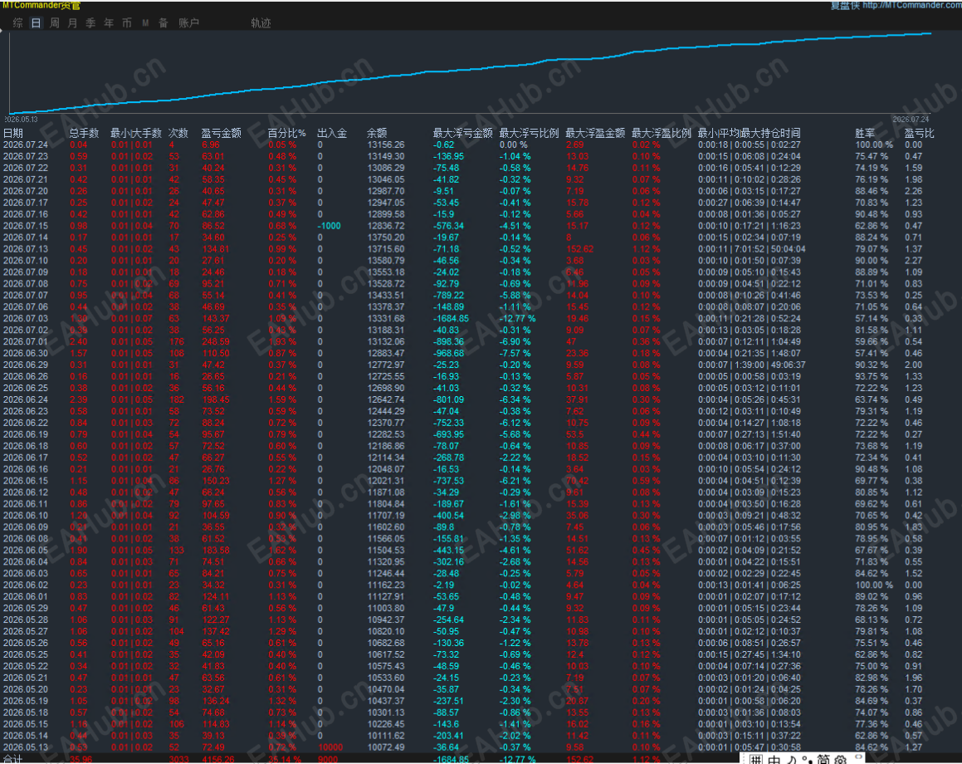The image size is (962, 764).
Task: Click the 中 Chinese mode icon in IME bar
Action: pyautogui.click(x=774, y=760)
